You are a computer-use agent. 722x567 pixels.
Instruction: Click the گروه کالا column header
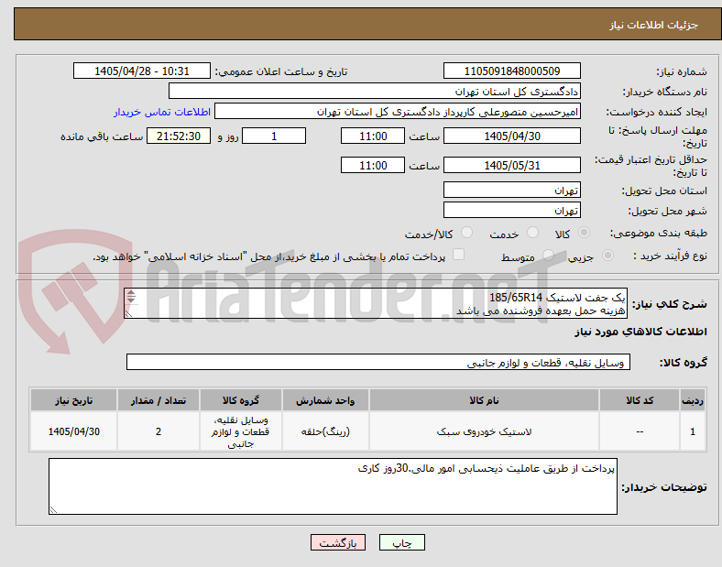(241, 400)
